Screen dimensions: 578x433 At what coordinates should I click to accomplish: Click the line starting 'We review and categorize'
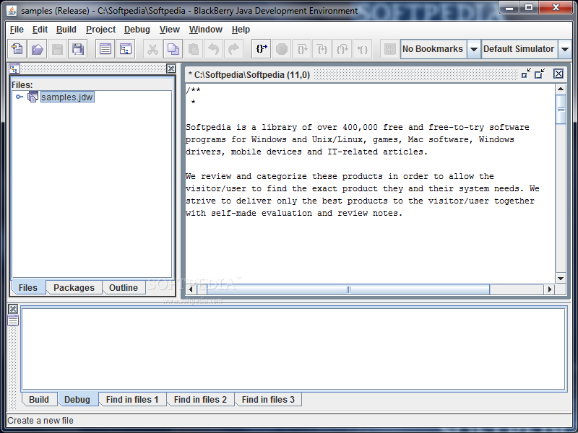tap(340, 176)
